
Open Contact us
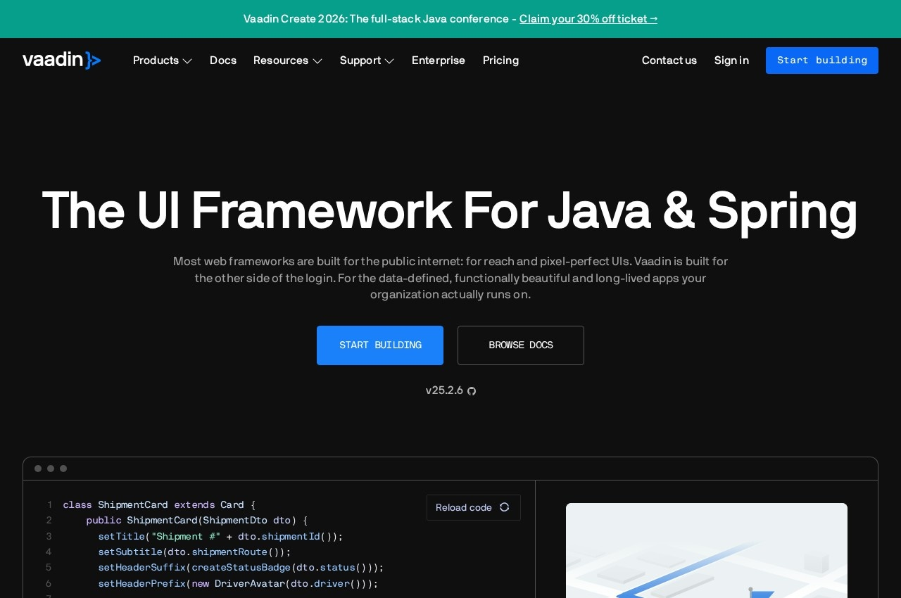coord(669,61)
